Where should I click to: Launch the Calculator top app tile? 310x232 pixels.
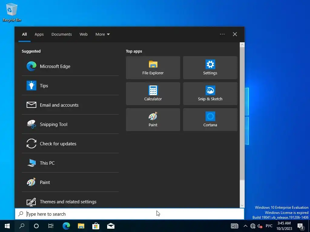(153, 94)
